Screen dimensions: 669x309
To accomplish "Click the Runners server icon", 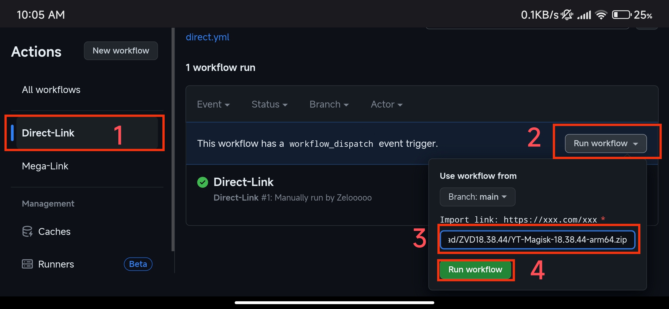I will tap(27, 264).
